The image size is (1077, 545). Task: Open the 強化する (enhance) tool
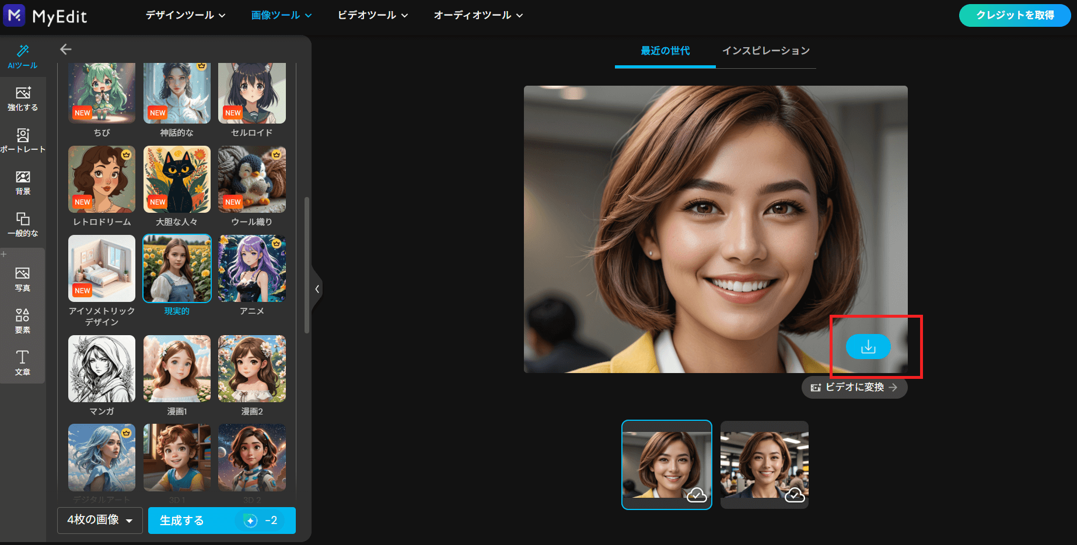[x=23, y=98]
